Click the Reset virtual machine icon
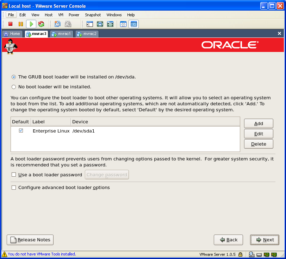Viewport: 286px width, 259px height. pos(41,24)
